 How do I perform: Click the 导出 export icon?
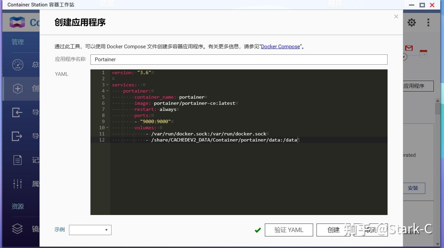(x=17, y=136)
